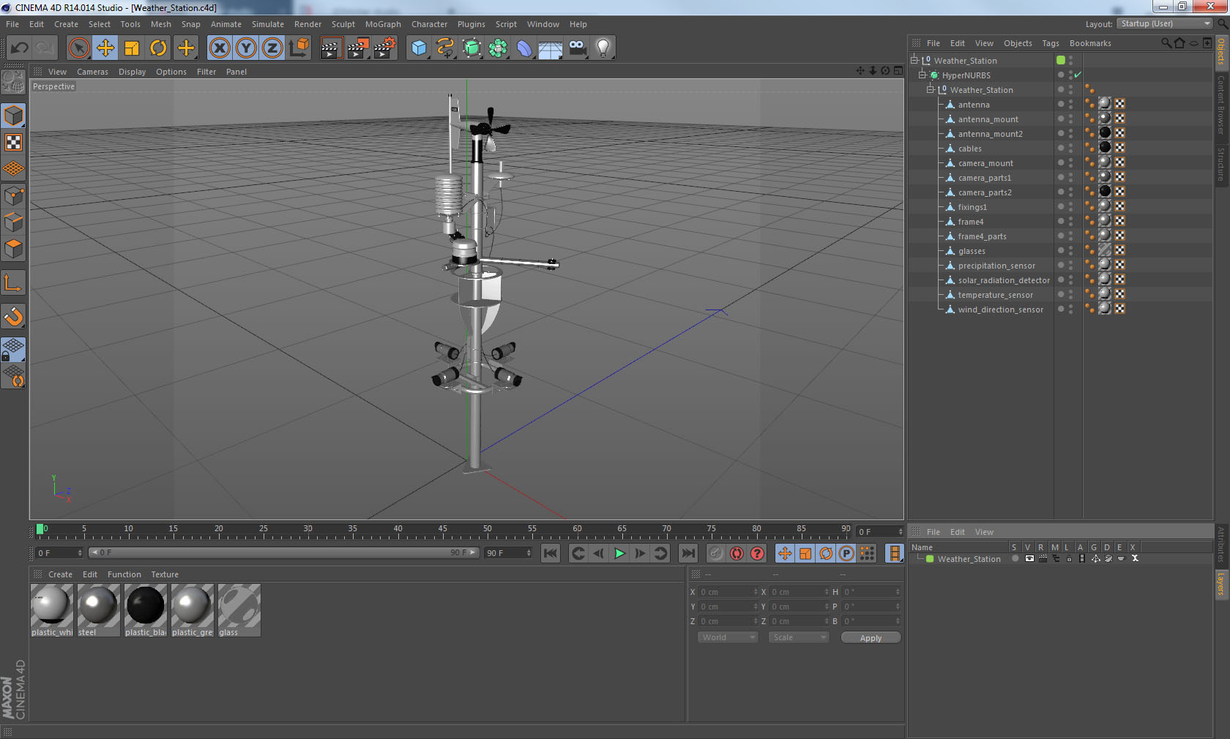Image resolution: width=1230 pixels, height=739 pixels.
Task: Click the Make Editable icon
Action: click(13, 81)
